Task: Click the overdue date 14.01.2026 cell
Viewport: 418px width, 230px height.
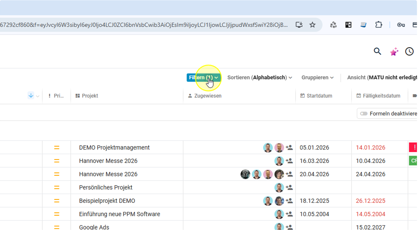Action: 370,147
